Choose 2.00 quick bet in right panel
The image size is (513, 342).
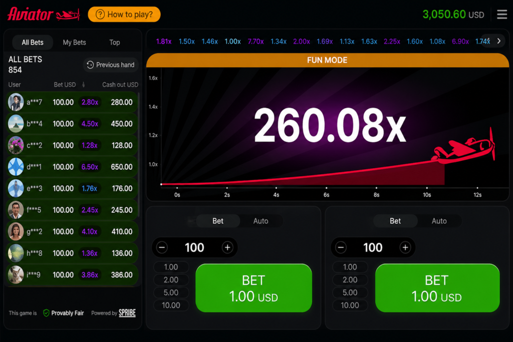pos(350,280)
